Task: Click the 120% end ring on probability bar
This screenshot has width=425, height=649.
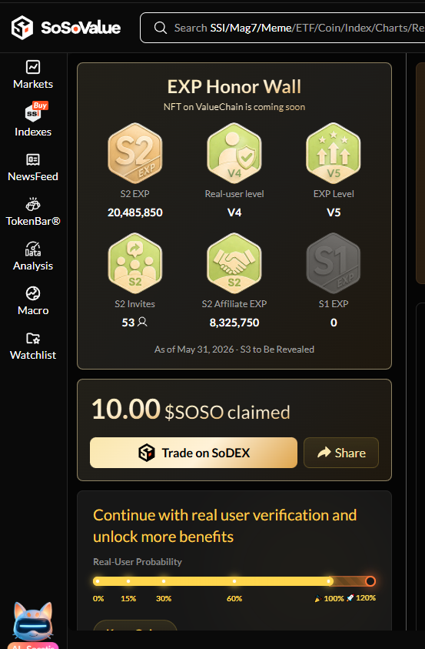Action: (x=370, y=581)
